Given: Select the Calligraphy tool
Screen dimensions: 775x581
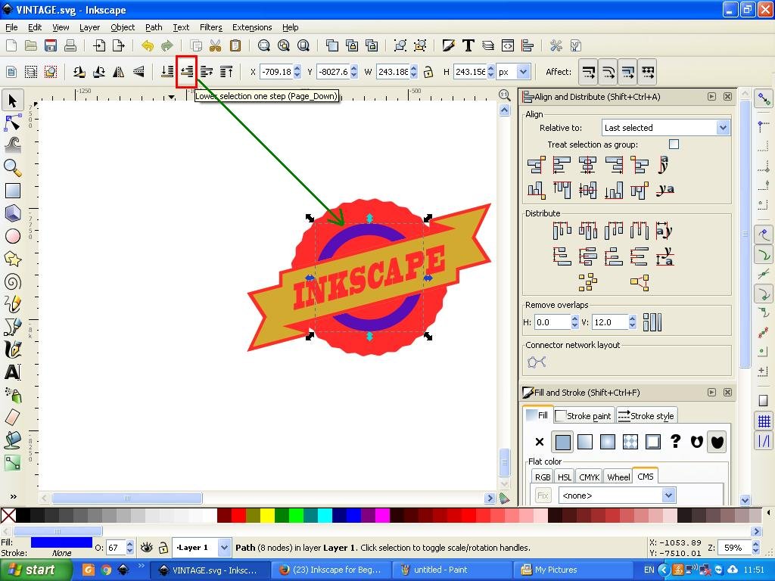Looking at the screenshot, I should click(x=12, y=350).
